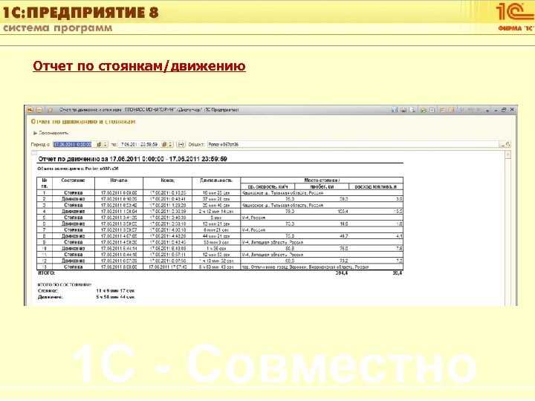Click the magnifier open icon in Объект field
Viewport: 535px width, 401px height.
coord(508,145)
